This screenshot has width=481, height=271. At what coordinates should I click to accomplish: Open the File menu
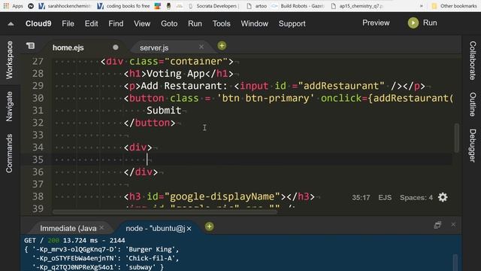pos(68,23)
